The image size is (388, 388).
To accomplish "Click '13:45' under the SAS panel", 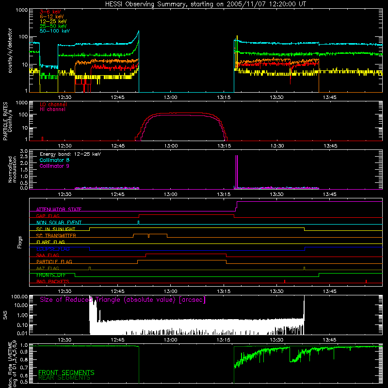I will coord(329,340).
